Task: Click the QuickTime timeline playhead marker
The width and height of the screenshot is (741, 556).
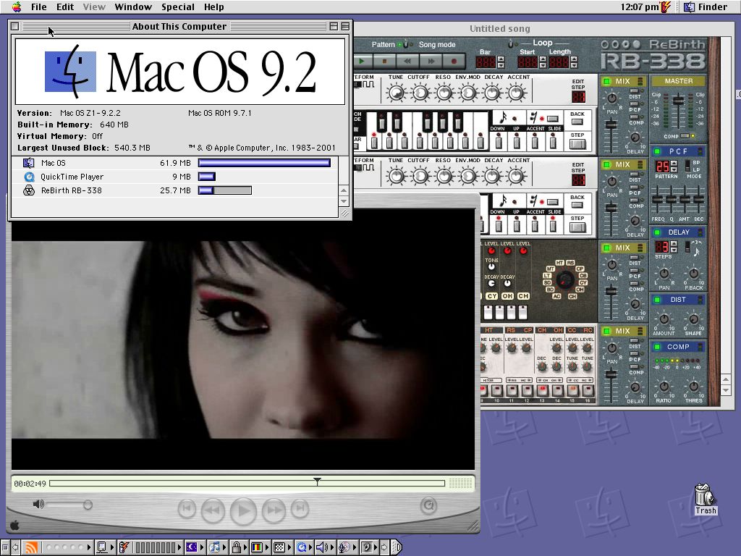Action: click(x=317, y=481)
